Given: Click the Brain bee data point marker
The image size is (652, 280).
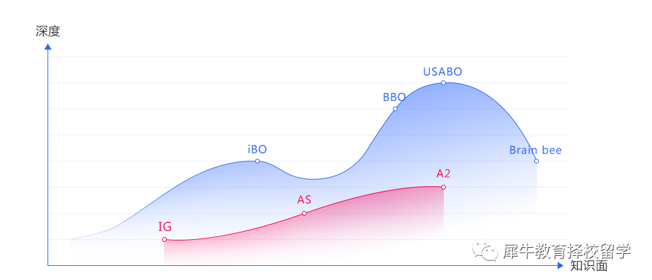Looking at the screenshot, I should [x=536, y=161].
